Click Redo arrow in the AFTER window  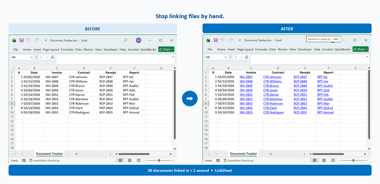231,40
